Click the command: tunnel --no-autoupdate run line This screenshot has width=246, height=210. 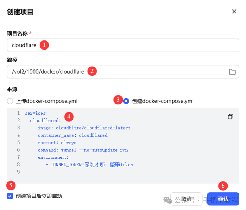83,150
